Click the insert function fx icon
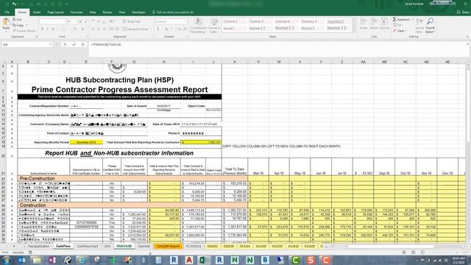Screen dimensions: 471x265 point(83,44)
